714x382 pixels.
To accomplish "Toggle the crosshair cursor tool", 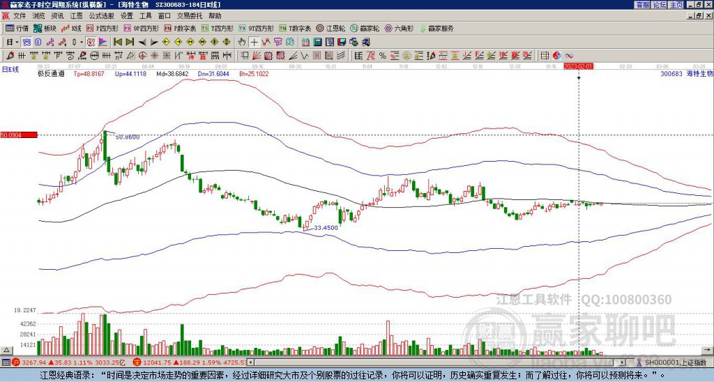I will (255, 42).
